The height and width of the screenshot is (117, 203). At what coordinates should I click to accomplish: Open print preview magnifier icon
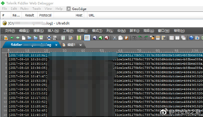coord(55,38)
